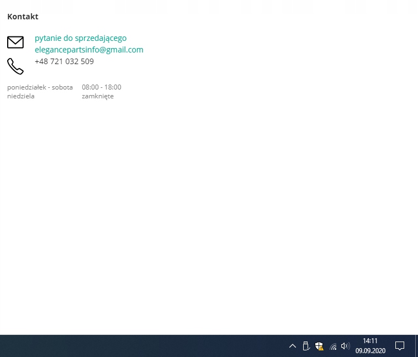Image resolution: width=418 pixels, height=357 pixels.
Task: Click 'niedziela' text
Action: (x=21, y=96)
